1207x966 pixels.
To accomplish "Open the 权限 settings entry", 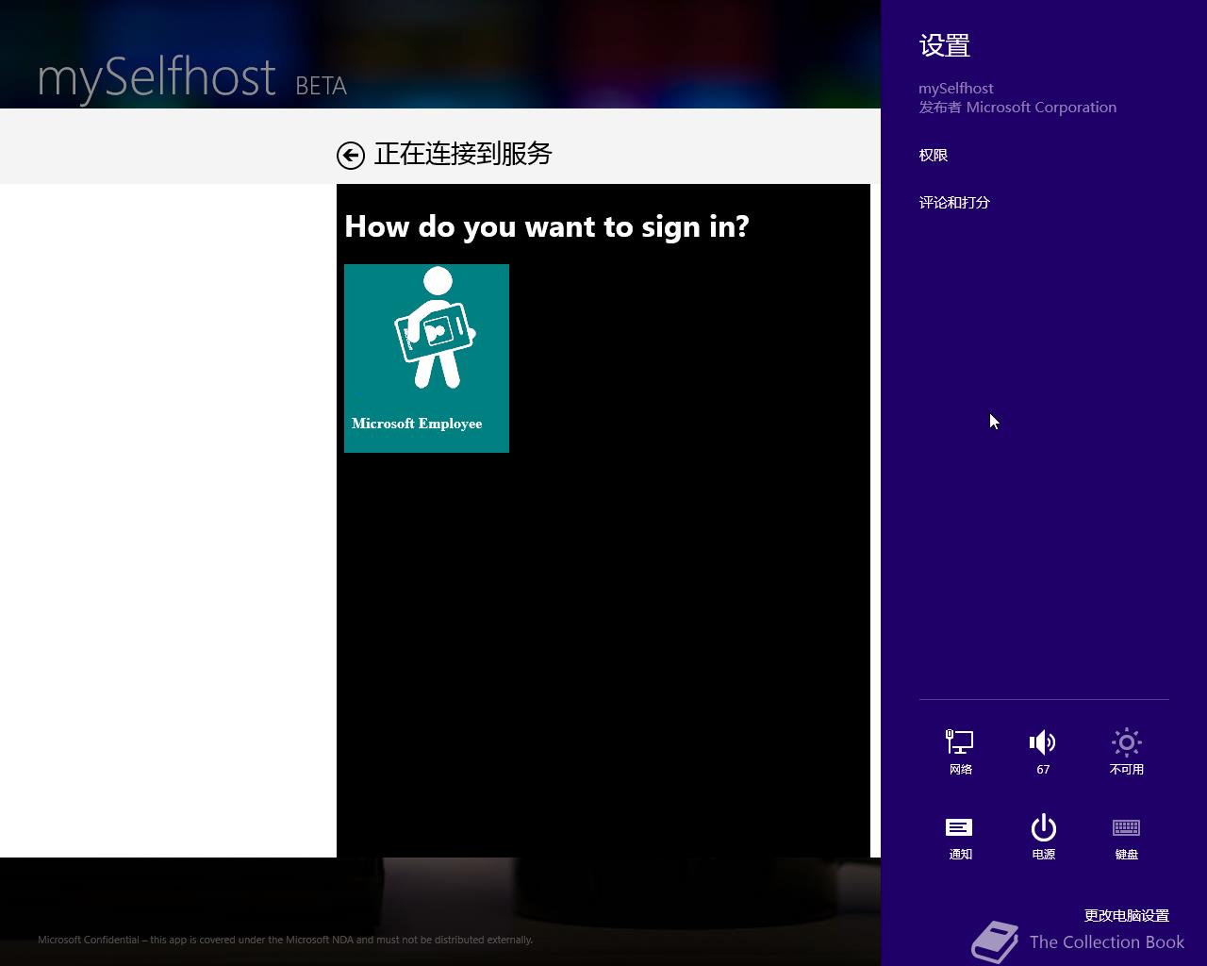I will 934,156.
